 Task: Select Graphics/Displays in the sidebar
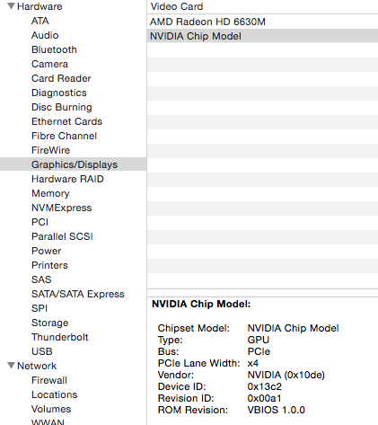[x=74, y=164]
